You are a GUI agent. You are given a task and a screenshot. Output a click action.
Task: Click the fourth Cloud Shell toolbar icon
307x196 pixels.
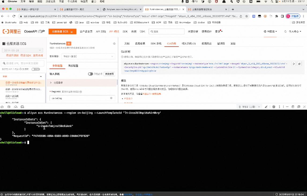click(22, 107)
